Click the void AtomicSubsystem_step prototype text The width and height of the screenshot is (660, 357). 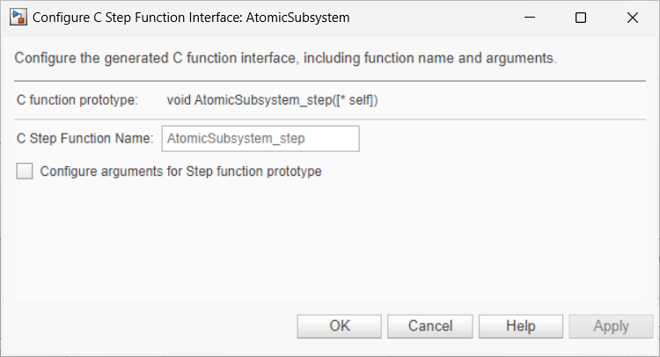click(x=272, y=100)
